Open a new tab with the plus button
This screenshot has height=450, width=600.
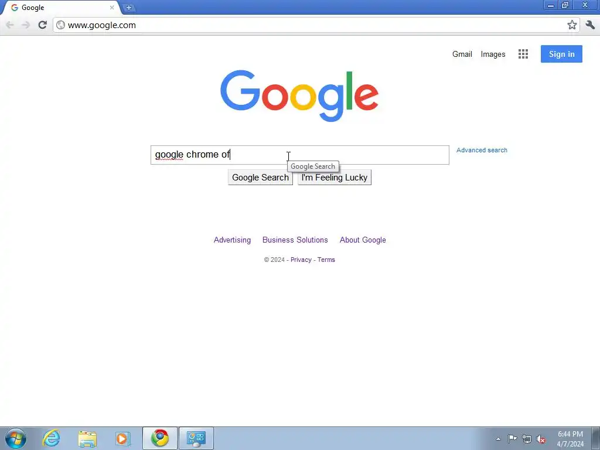coord(129,8)
